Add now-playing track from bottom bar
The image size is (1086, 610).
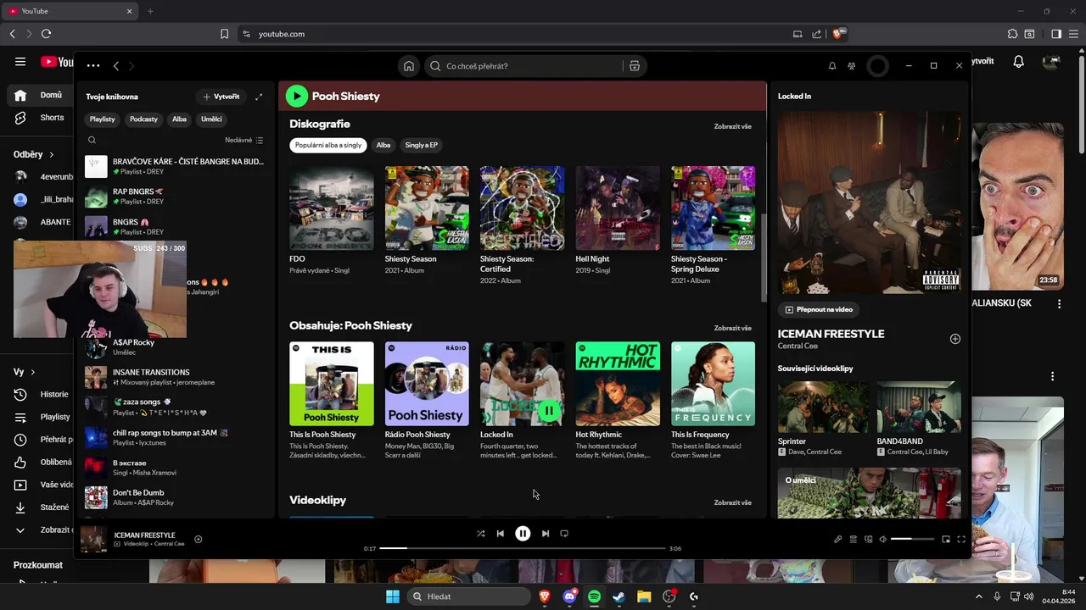click(x=198, y=539)
